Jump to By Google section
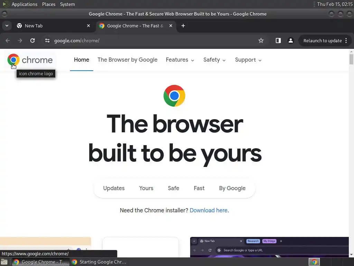Screen dimensions: 354x266 coord(232,188)
